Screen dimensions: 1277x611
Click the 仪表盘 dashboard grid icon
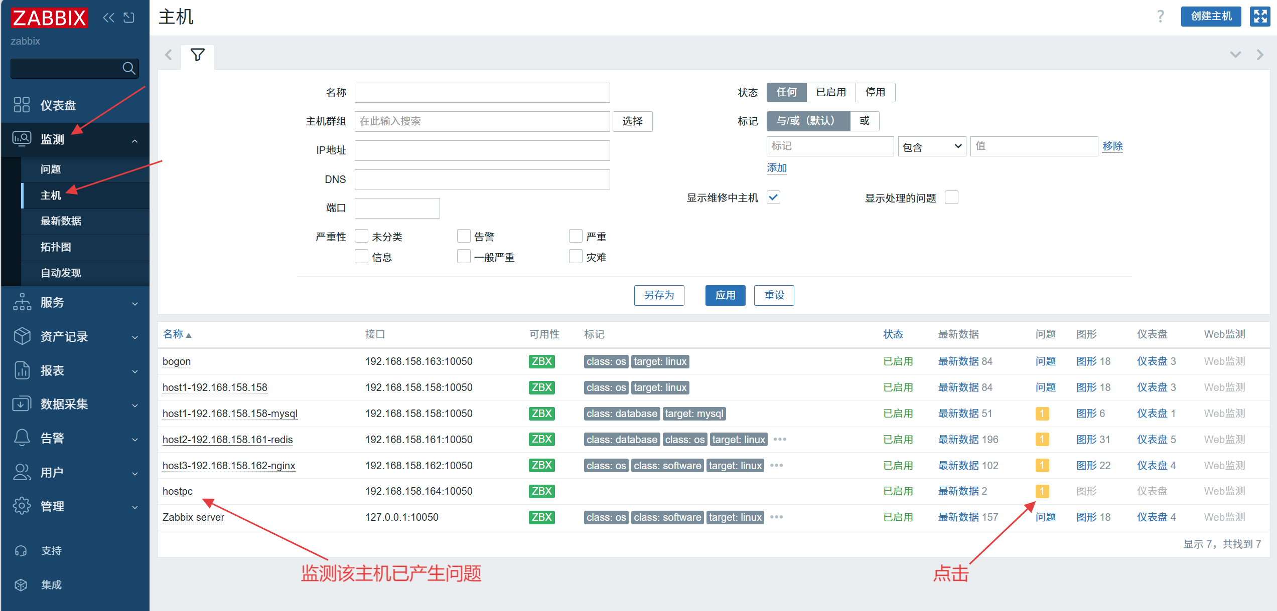tap(22, 105)
